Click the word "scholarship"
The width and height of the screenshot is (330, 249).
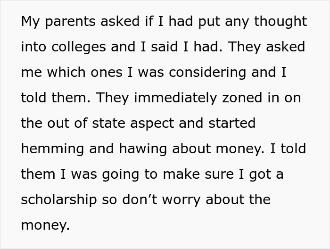click(x=59, y=200)
